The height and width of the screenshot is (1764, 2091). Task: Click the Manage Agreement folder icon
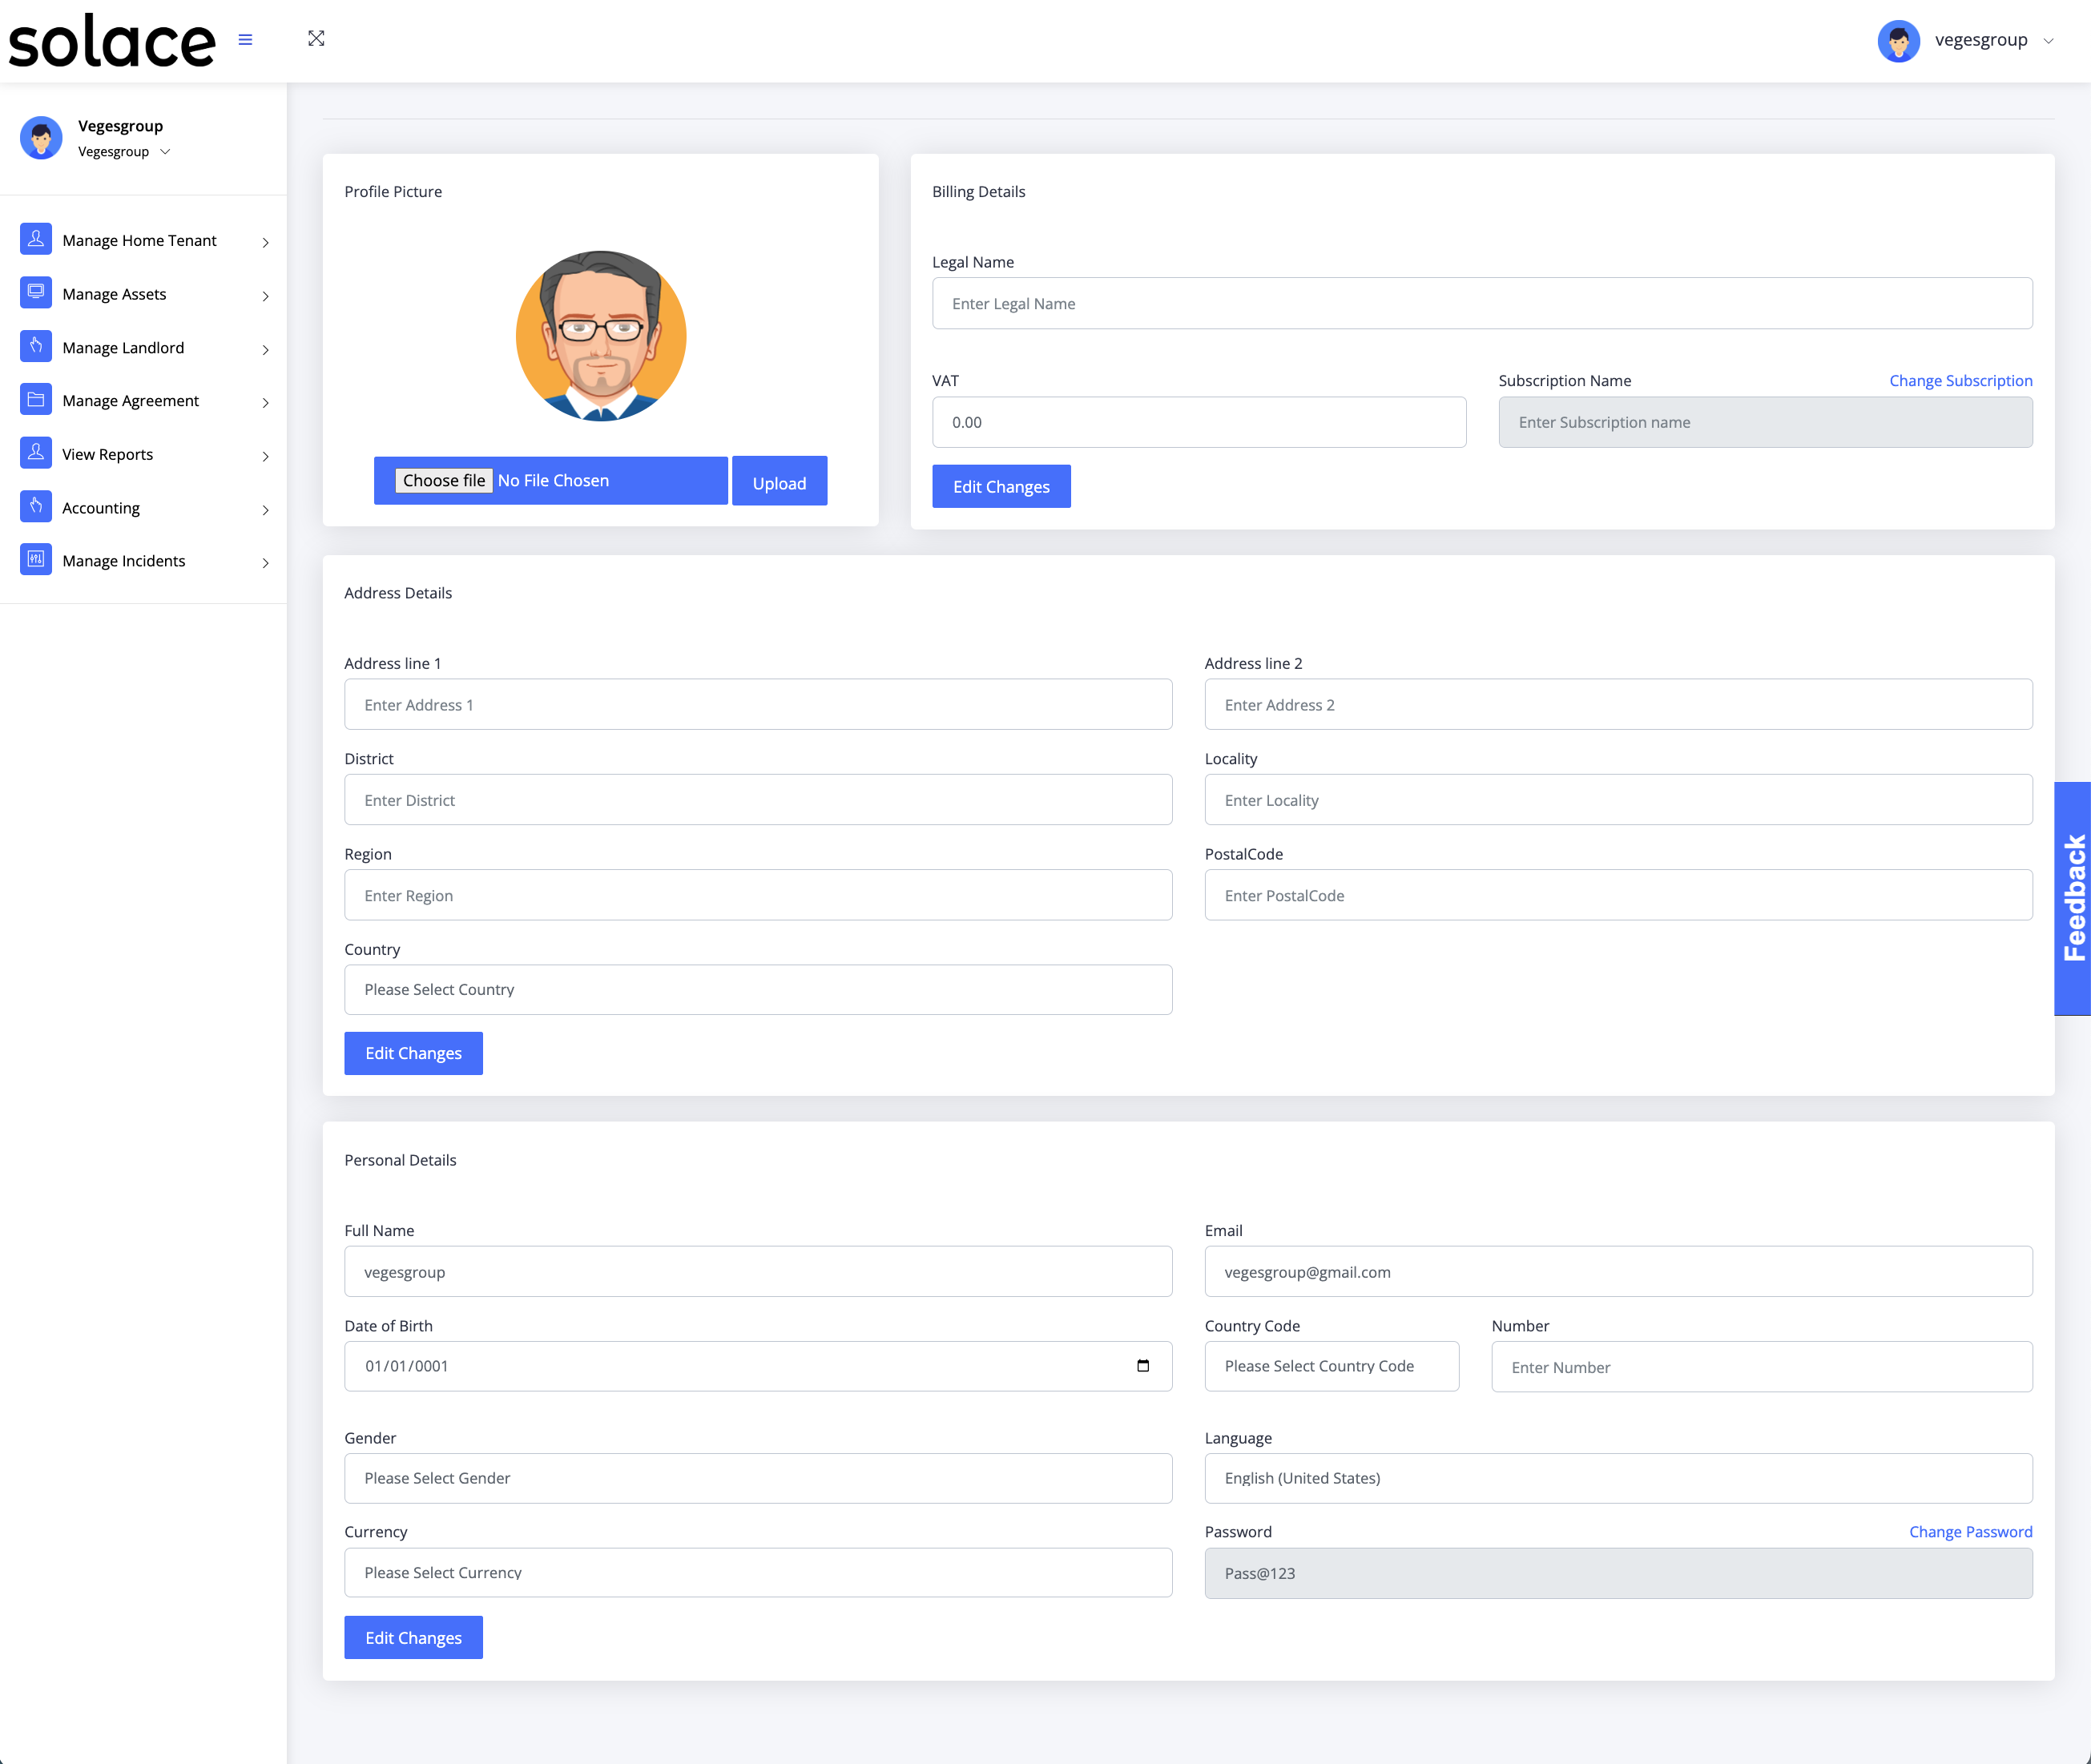click(36, 399)
